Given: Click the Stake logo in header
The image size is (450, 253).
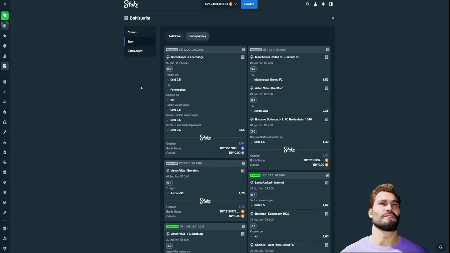Looking at the screenshot, I should pyautogui.click(x=131, y=4).
